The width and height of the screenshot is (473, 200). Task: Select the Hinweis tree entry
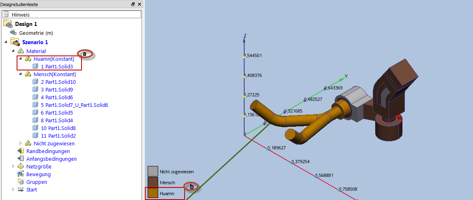pos(21,15)
